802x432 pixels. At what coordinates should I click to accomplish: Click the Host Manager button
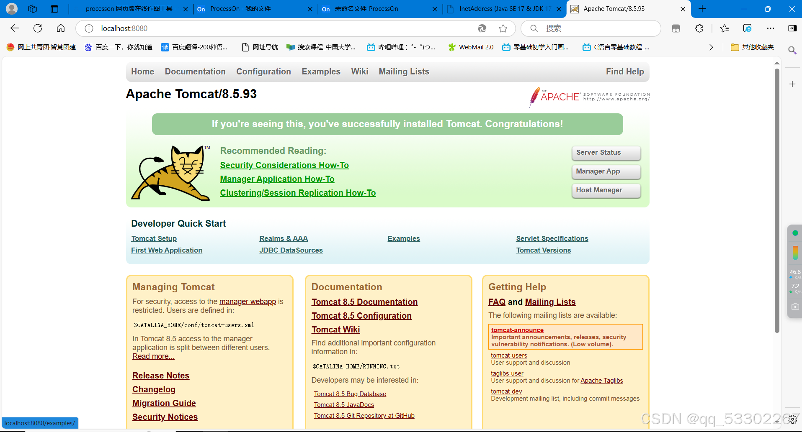pos(606,190)
